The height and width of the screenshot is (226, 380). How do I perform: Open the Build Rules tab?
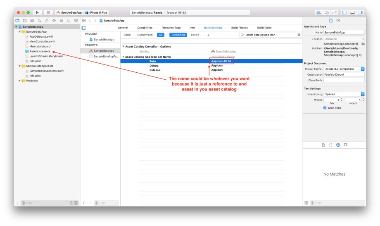pos(264,28)
